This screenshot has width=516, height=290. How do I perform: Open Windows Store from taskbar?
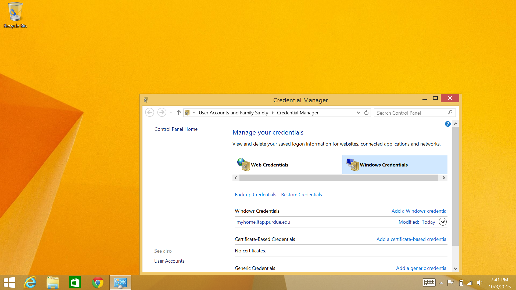pyautogui.click(x=75, y=283)
